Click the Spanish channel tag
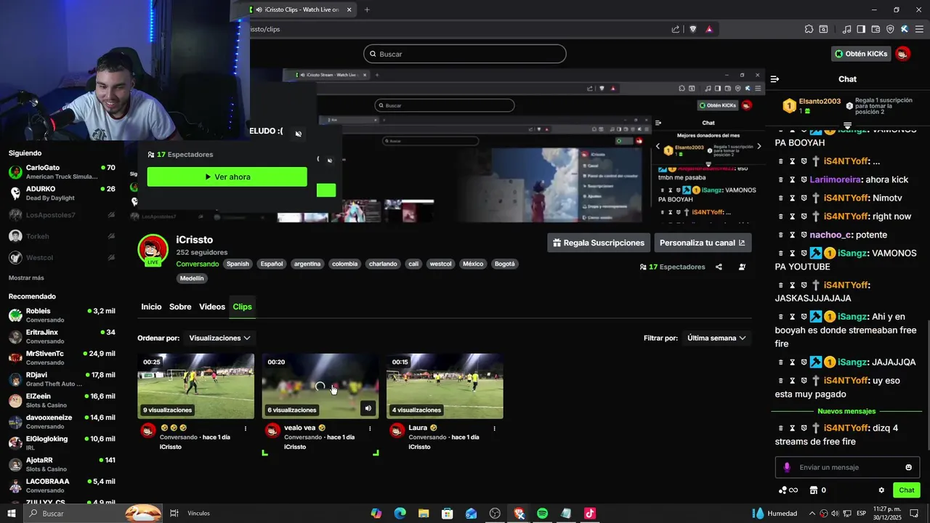 [238, 264]
